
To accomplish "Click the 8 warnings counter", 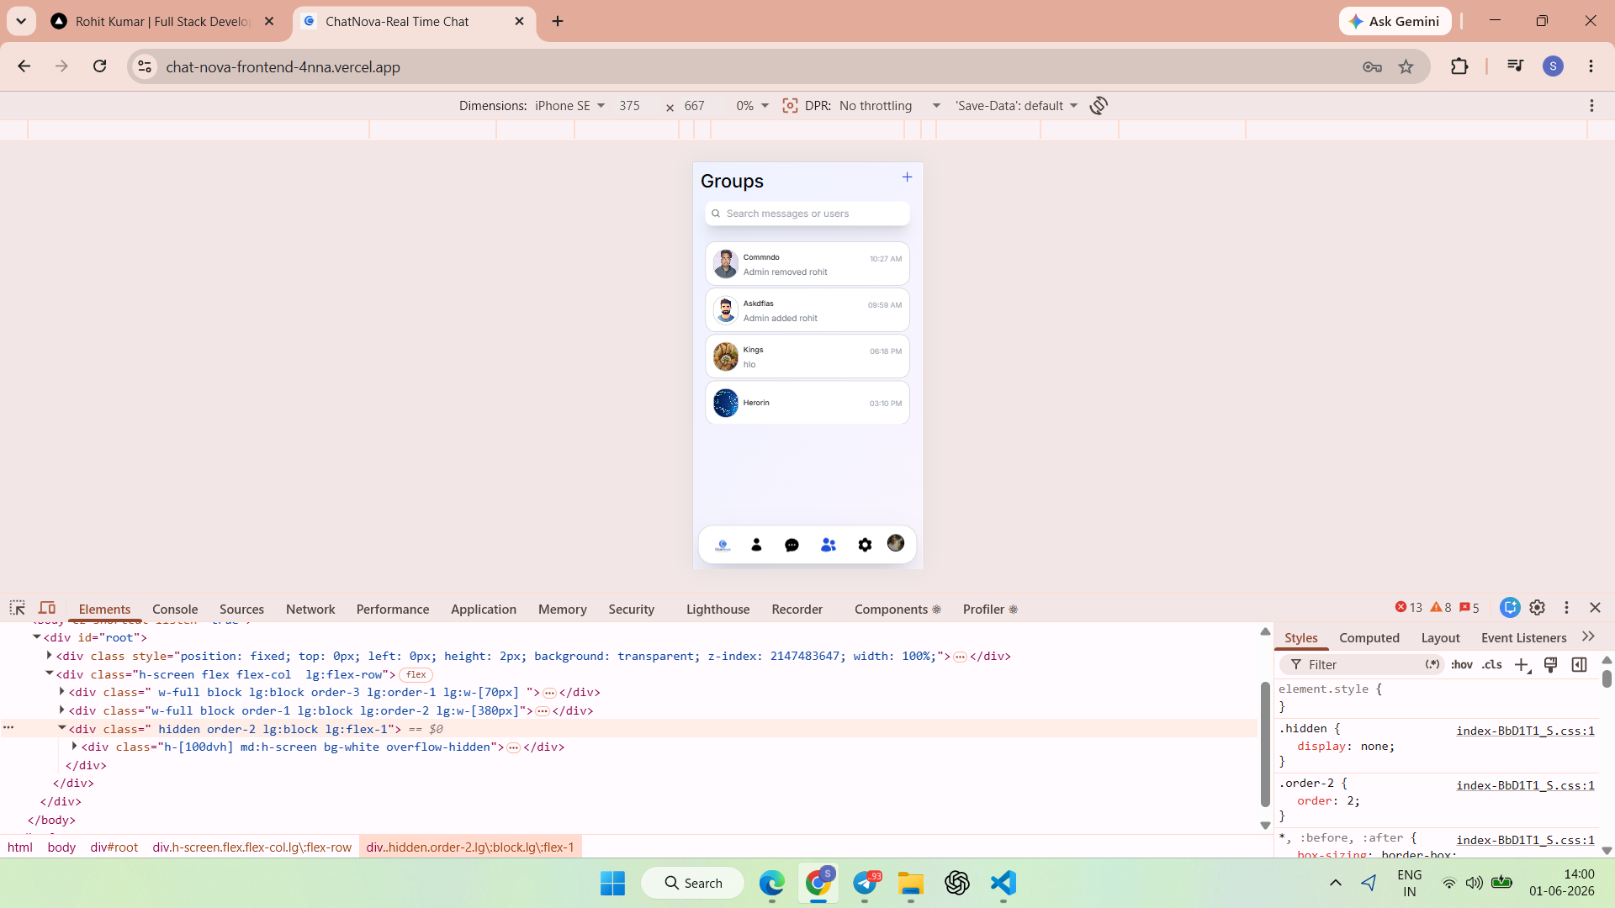I will [x=1441, y=607].
